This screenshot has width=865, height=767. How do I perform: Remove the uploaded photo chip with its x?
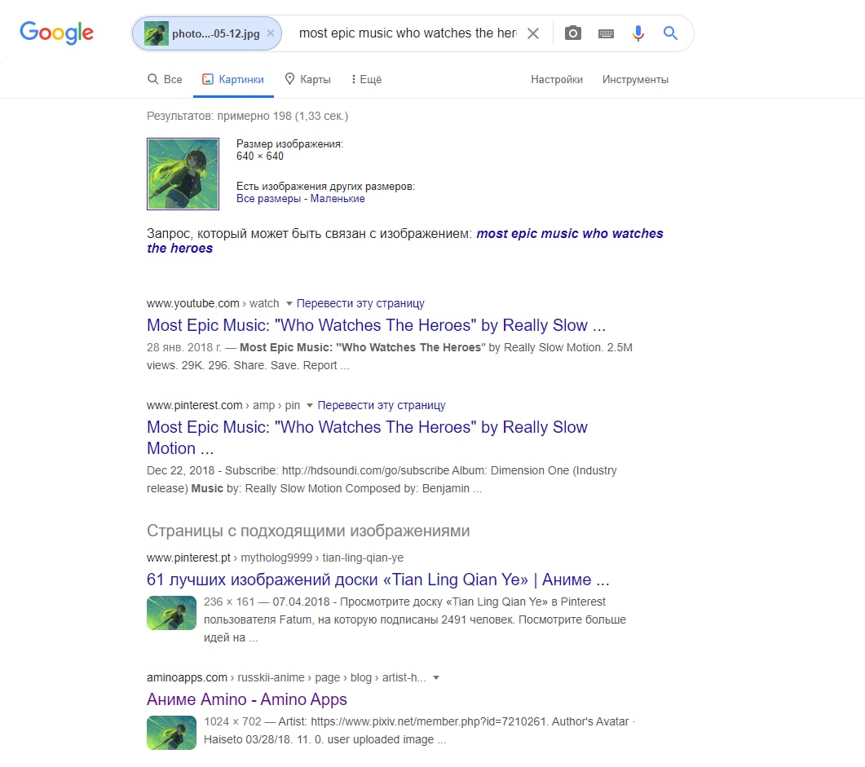tap(271, 33)
